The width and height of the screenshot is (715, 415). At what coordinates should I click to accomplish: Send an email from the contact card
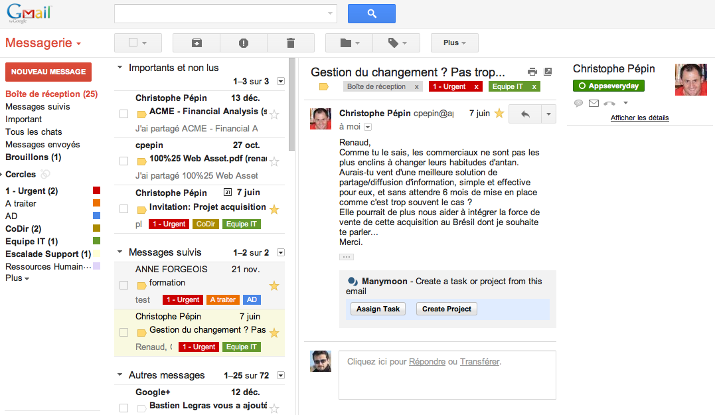pos(594,103)
